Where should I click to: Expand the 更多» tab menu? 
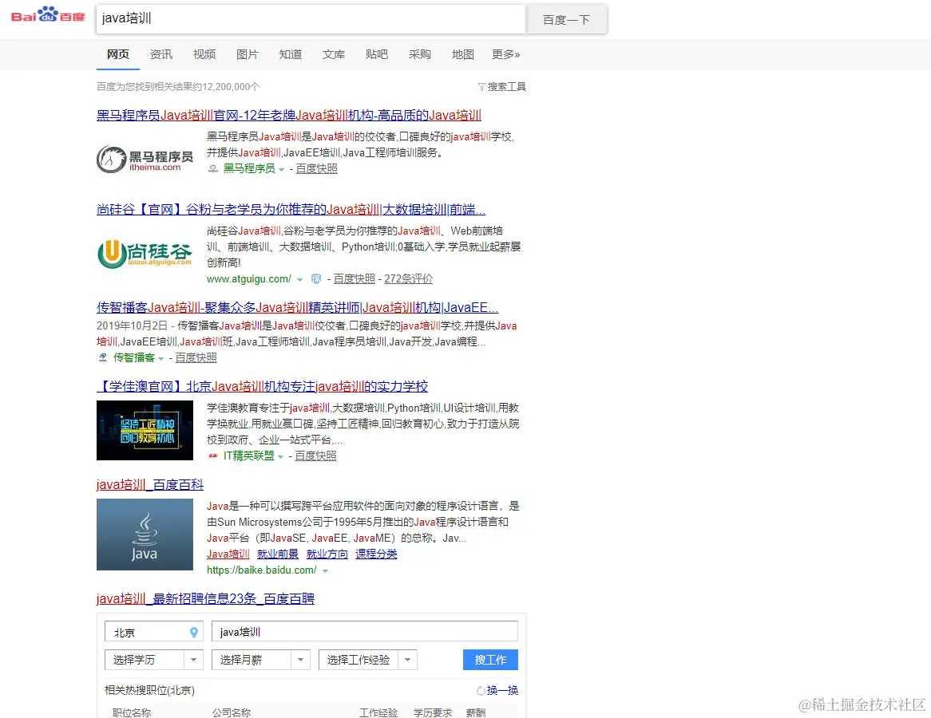coord(506,54)
